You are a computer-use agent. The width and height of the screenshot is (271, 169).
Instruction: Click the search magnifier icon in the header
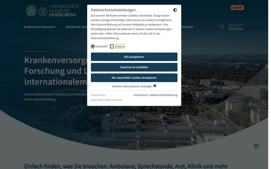point(222,26)
